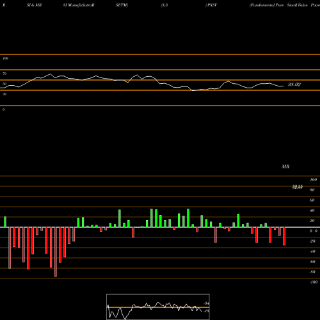Screen dimensions: 320x320
Task: Click the MR scale label 40
Action: point(312,211)
